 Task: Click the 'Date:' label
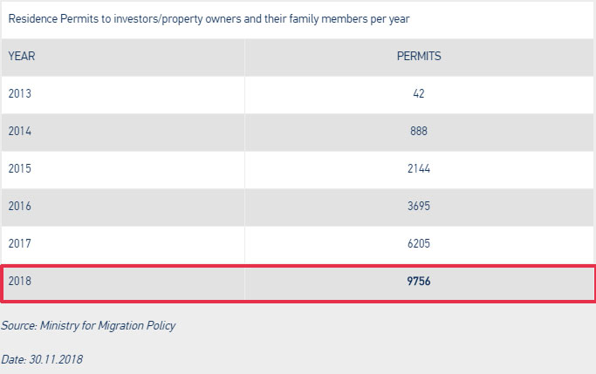(14, 359)
